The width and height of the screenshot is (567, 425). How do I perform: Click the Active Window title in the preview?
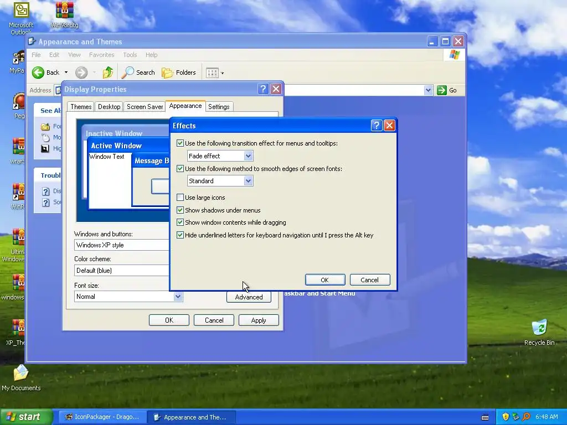116,146
